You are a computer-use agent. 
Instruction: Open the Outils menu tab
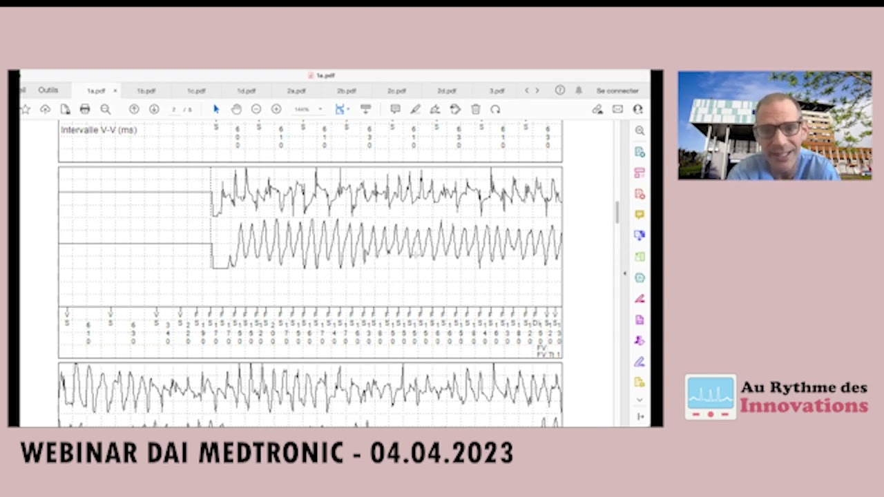coord(48,90)
